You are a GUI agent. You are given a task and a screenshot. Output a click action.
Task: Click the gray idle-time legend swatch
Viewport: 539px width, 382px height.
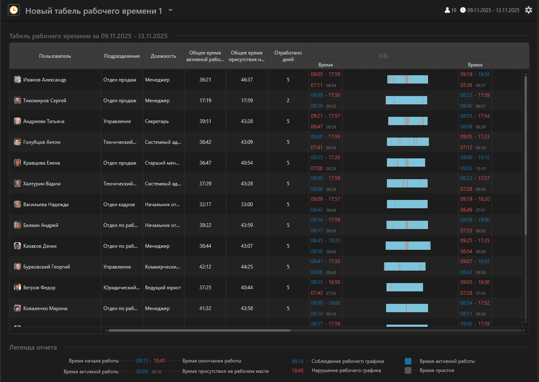[x=408, y=370]
